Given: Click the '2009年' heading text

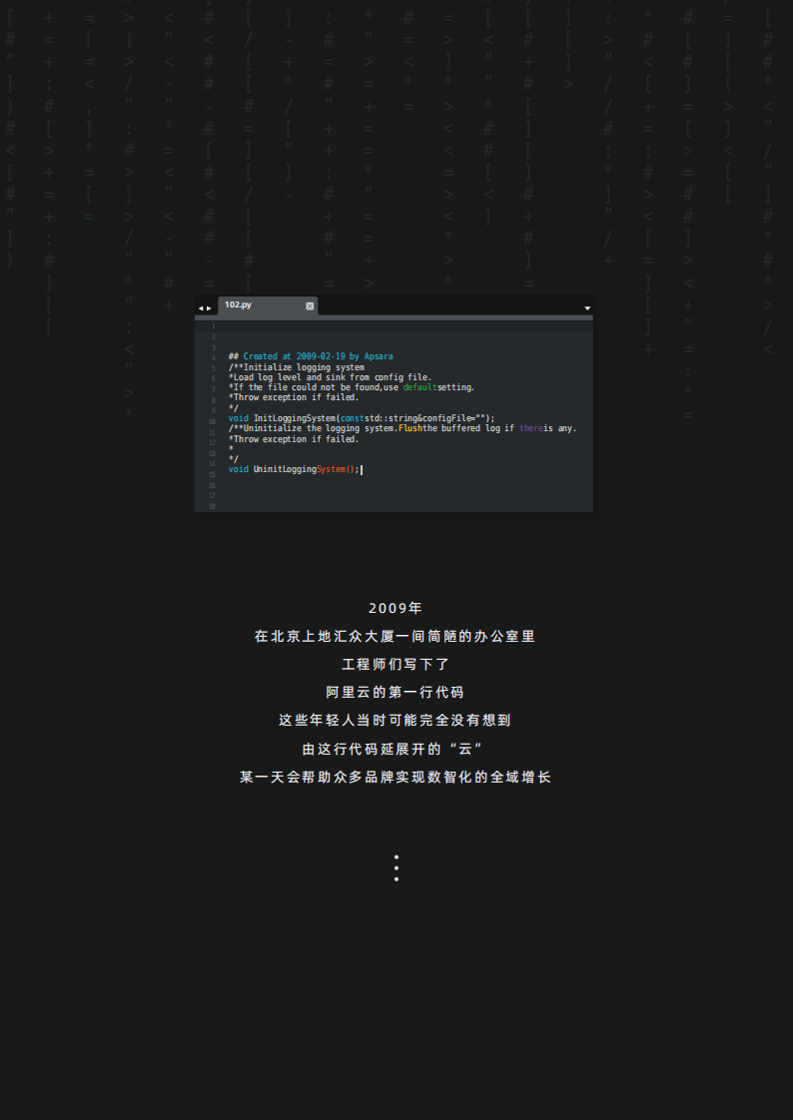Looking at the screenshot, I should pos(396,608).
